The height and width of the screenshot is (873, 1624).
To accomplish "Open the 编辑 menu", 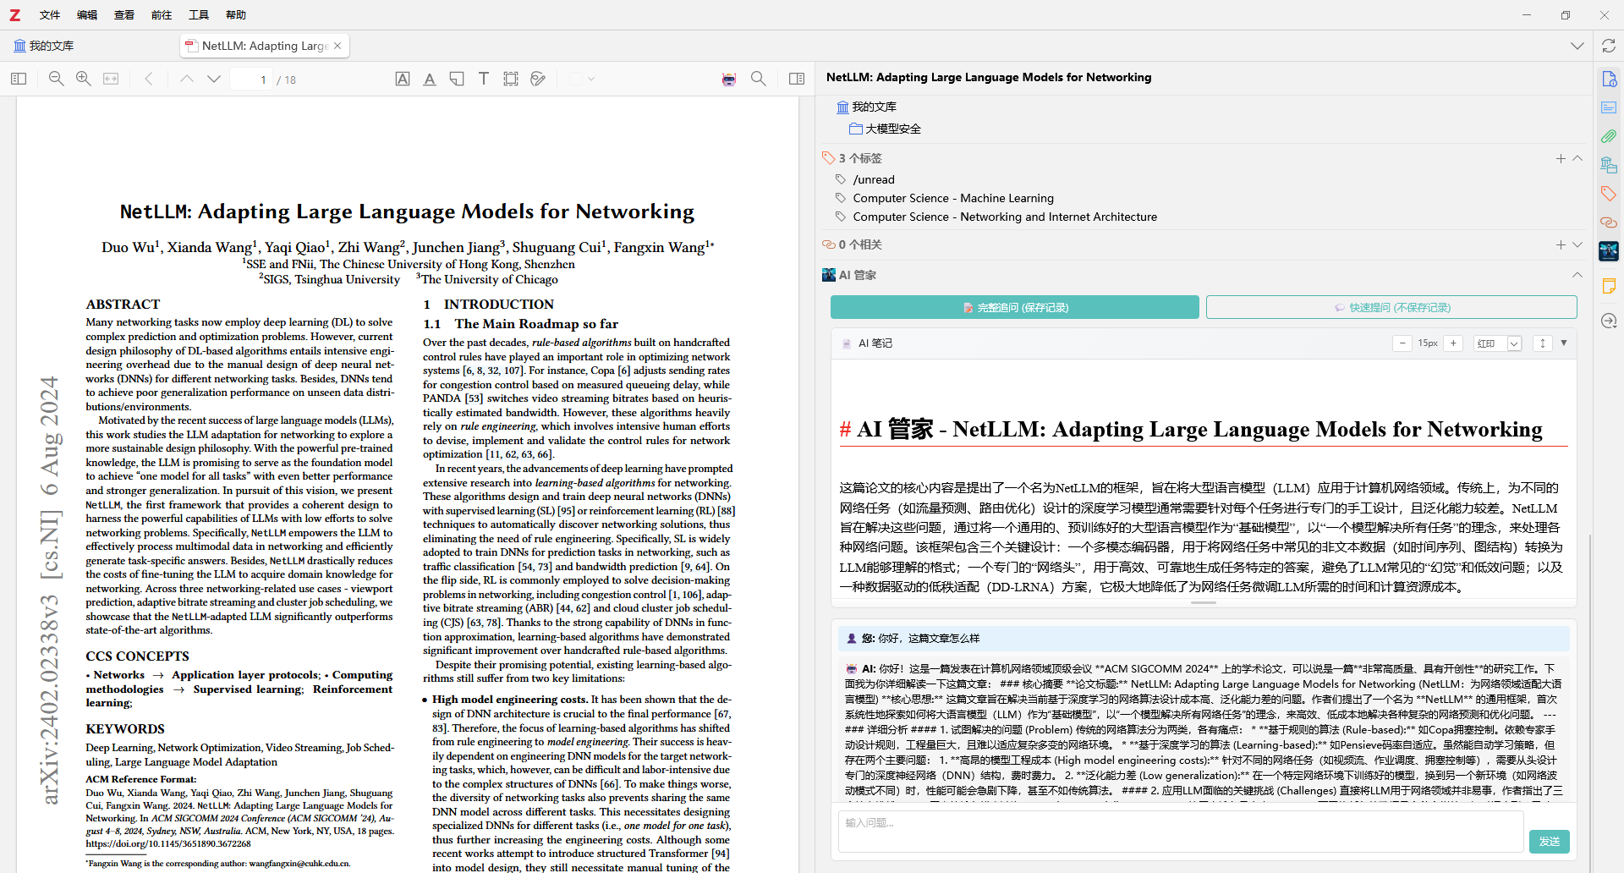I will [87, 15].
